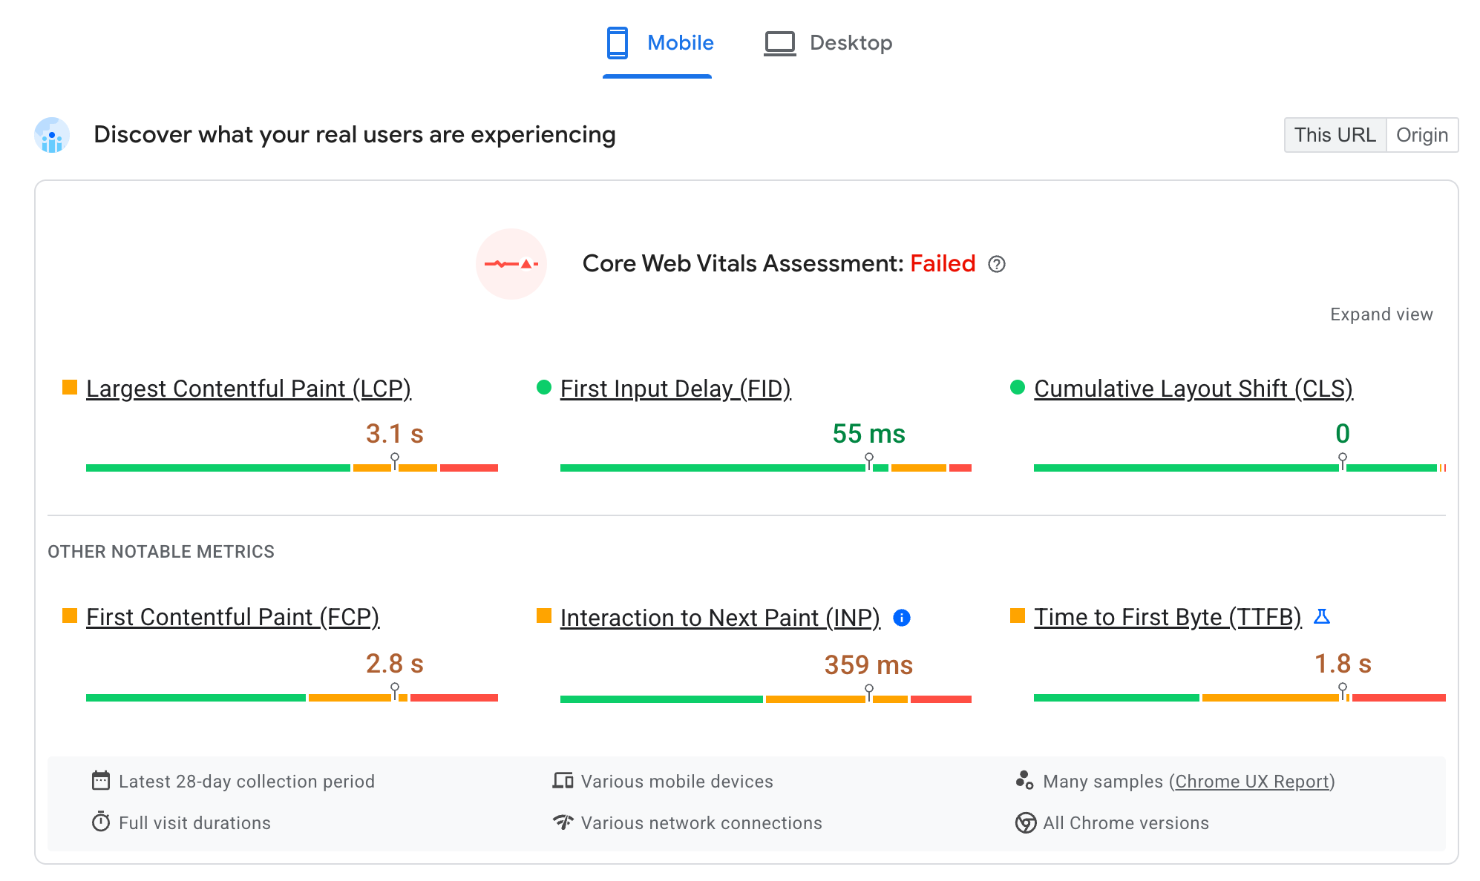Click the Core Web Vitals failed alert icon
The image size is (1480, 881).
click(x=514, y=264)
